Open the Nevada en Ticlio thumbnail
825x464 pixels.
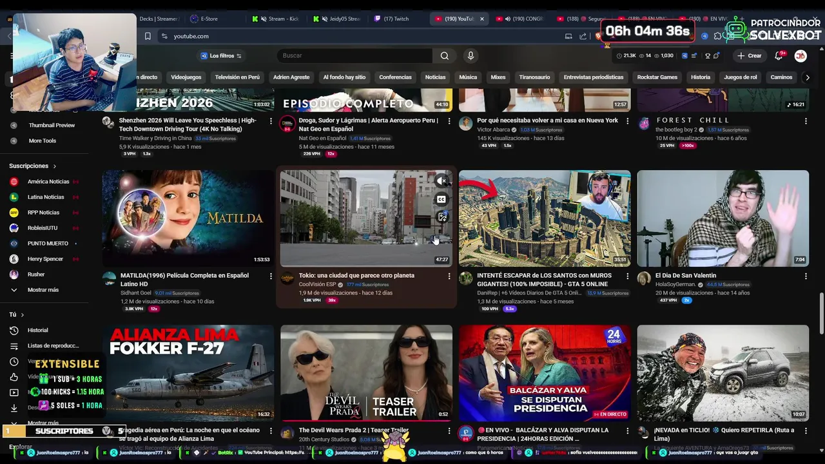pyautogui.click(x=723, y=372)
